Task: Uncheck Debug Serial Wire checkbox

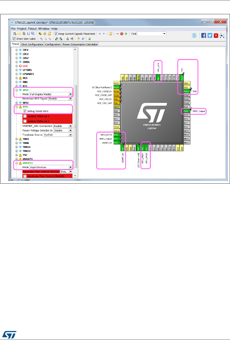Action: click(25, 111)
